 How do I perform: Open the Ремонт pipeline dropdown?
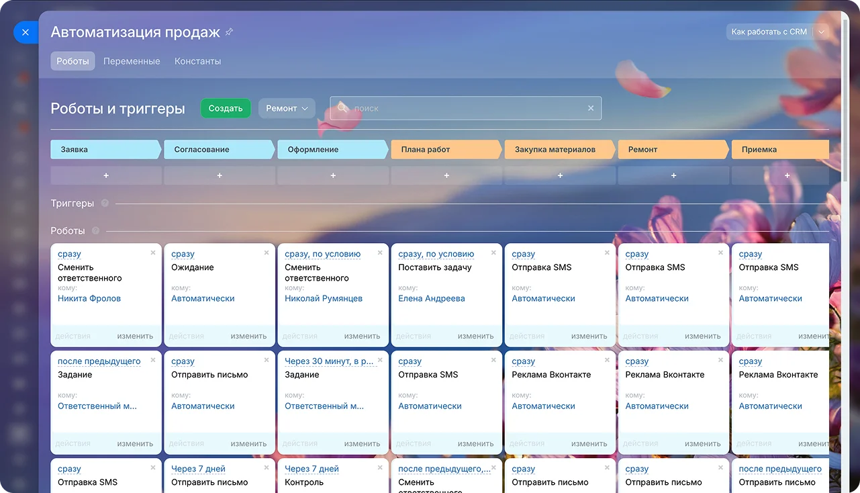click(287, 108)
